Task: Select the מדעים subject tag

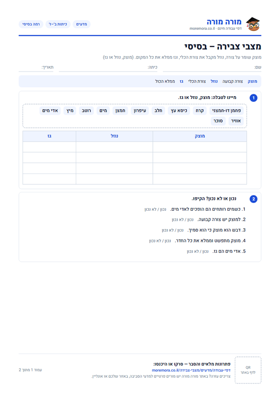Action: (81, 24)
